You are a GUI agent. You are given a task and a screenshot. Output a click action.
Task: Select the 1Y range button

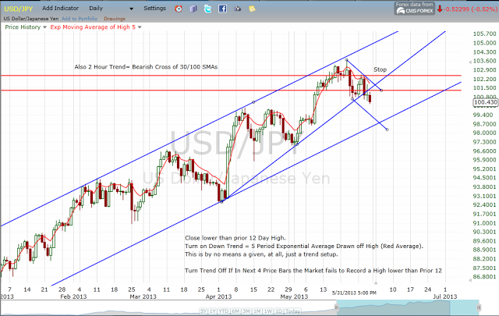(213, 311)
